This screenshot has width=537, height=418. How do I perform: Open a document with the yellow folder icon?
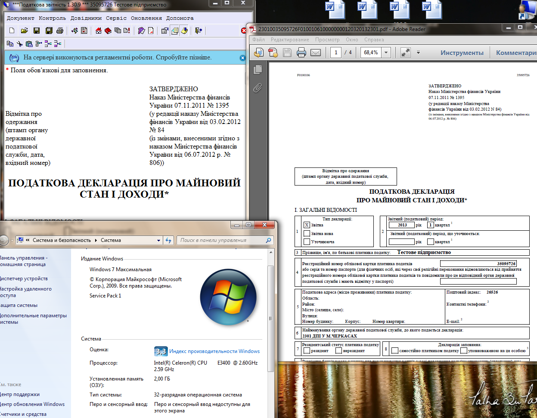tap(24, 31)
